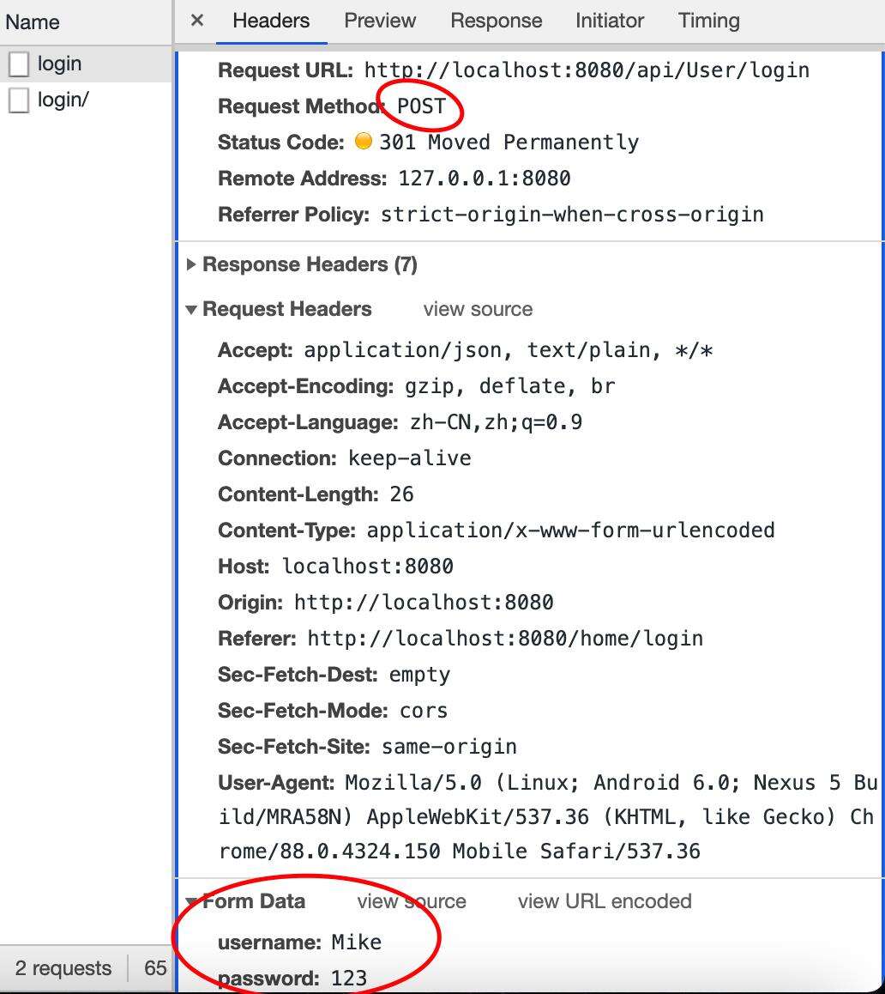Close the request details panel with X
The width and height of the screenshot is (885, 994).
[197, 21]
